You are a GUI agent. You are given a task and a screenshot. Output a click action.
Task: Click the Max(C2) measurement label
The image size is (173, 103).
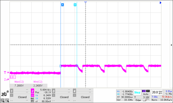pyautogui.click(x=19, y=82)
